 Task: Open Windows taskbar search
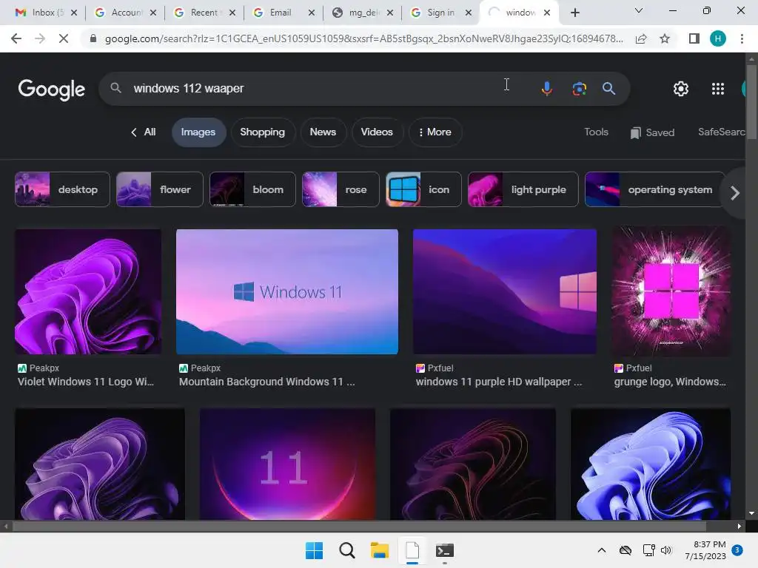coord(346,550)
